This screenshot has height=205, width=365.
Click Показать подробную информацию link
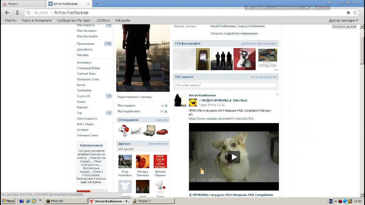234,33
